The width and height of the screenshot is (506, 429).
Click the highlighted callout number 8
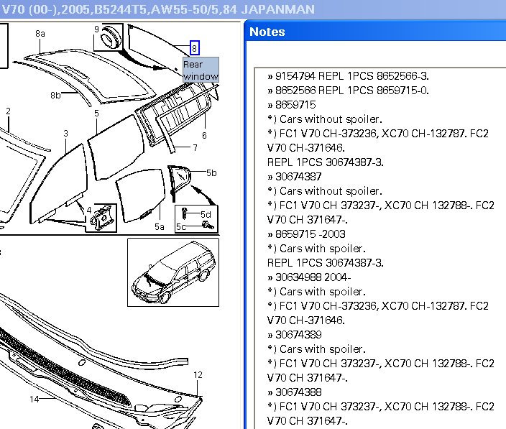[x=194, y=48]
